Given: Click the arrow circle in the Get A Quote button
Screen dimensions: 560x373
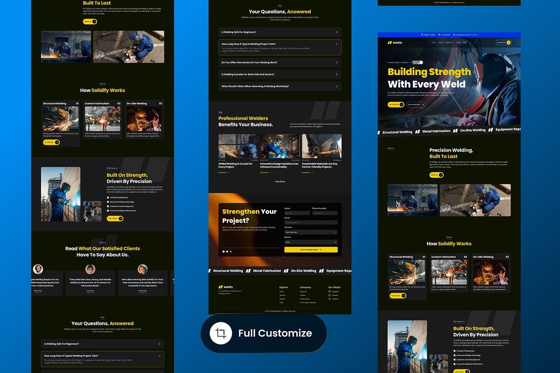Looking at the screenshot, I should click(x=402, y=104).
